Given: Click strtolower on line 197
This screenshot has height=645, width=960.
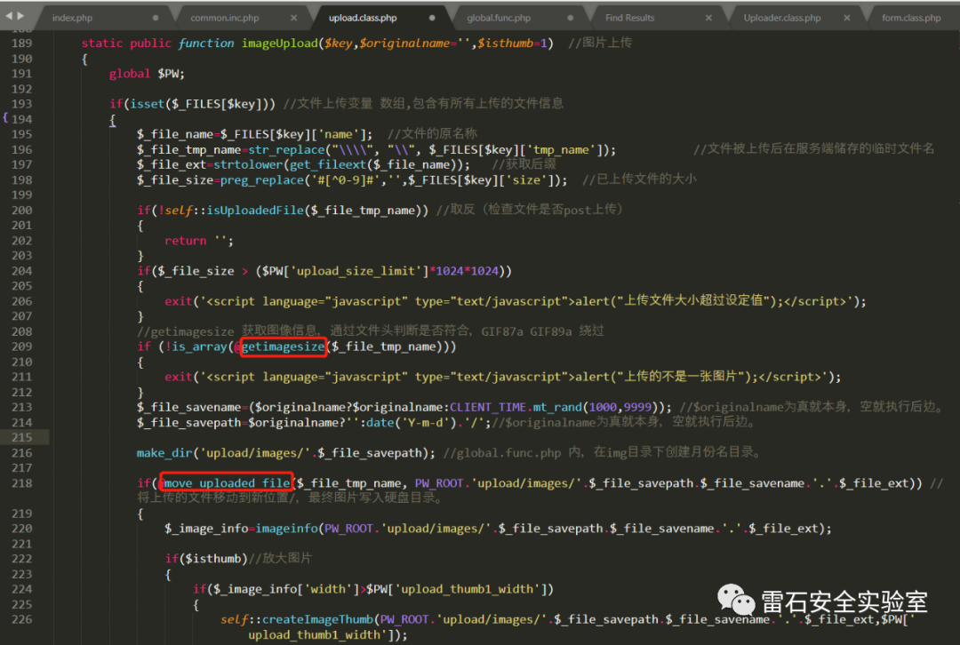Looking at the screenshot, I should [248, 165].
